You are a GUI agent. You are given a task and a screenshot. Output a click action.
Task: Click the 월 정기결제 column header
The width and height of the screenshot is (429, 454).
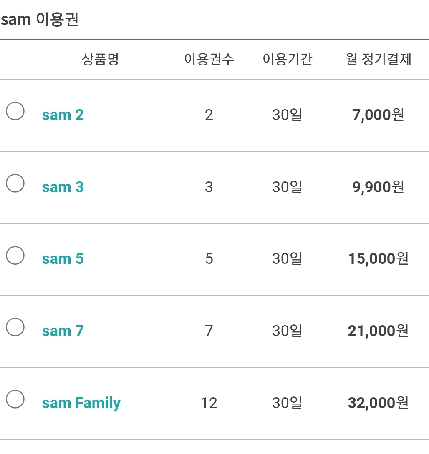click(378, 59)
